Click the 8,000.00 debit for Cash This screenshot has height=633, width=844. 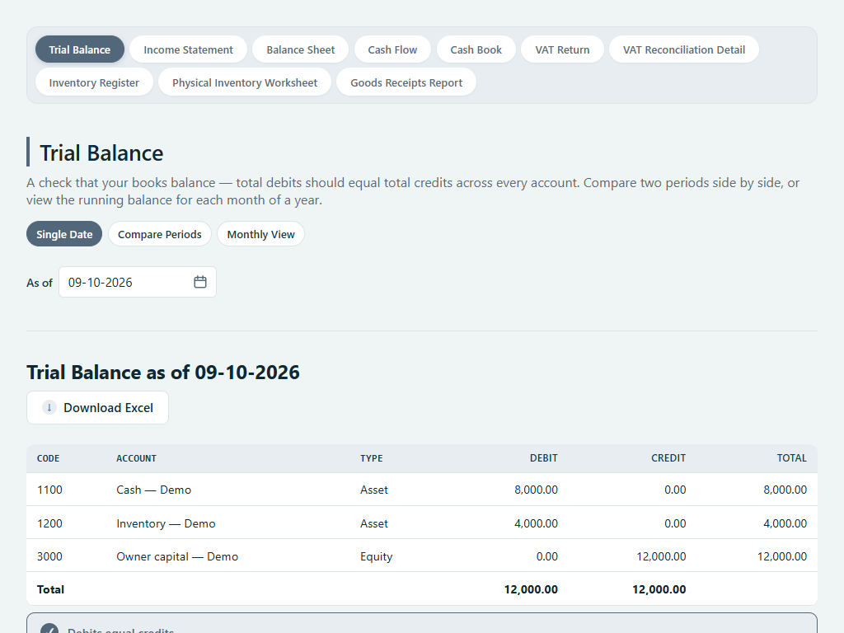[536, 490]
